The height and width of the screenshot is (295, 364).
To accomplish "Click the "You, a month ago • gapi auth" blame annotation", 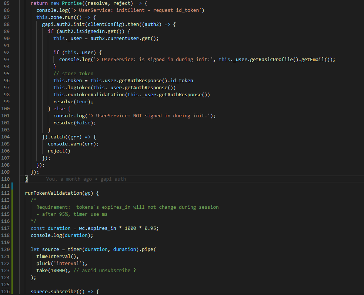I will tap(86, 179).
